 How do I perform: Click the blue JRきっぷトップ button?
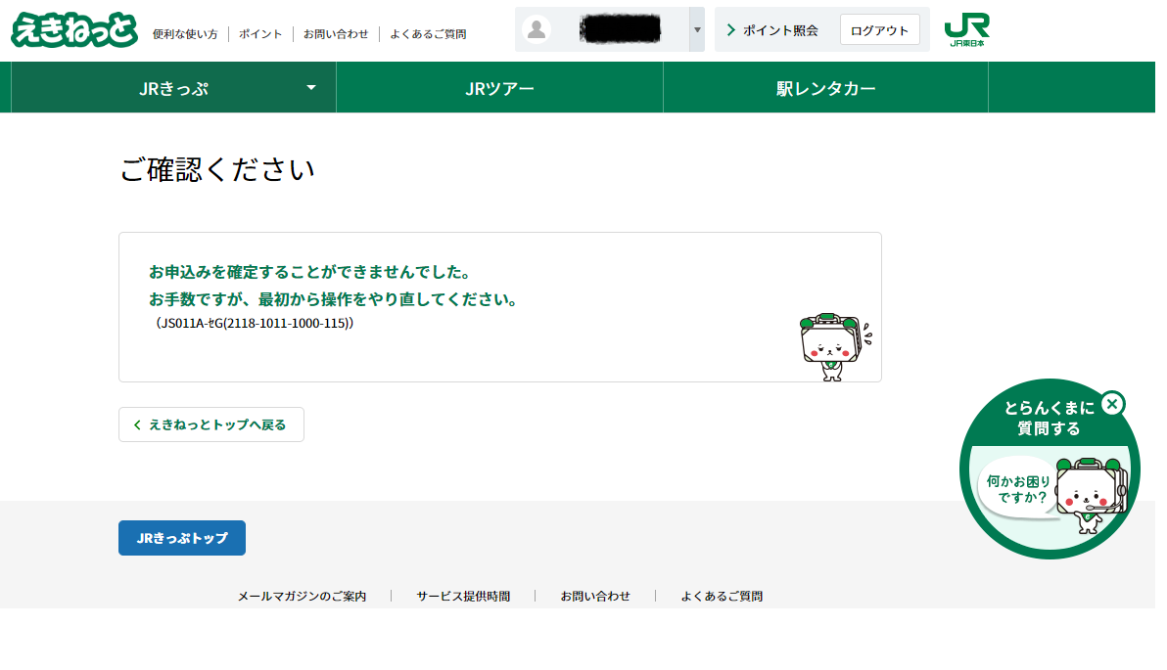pos(181,538)
